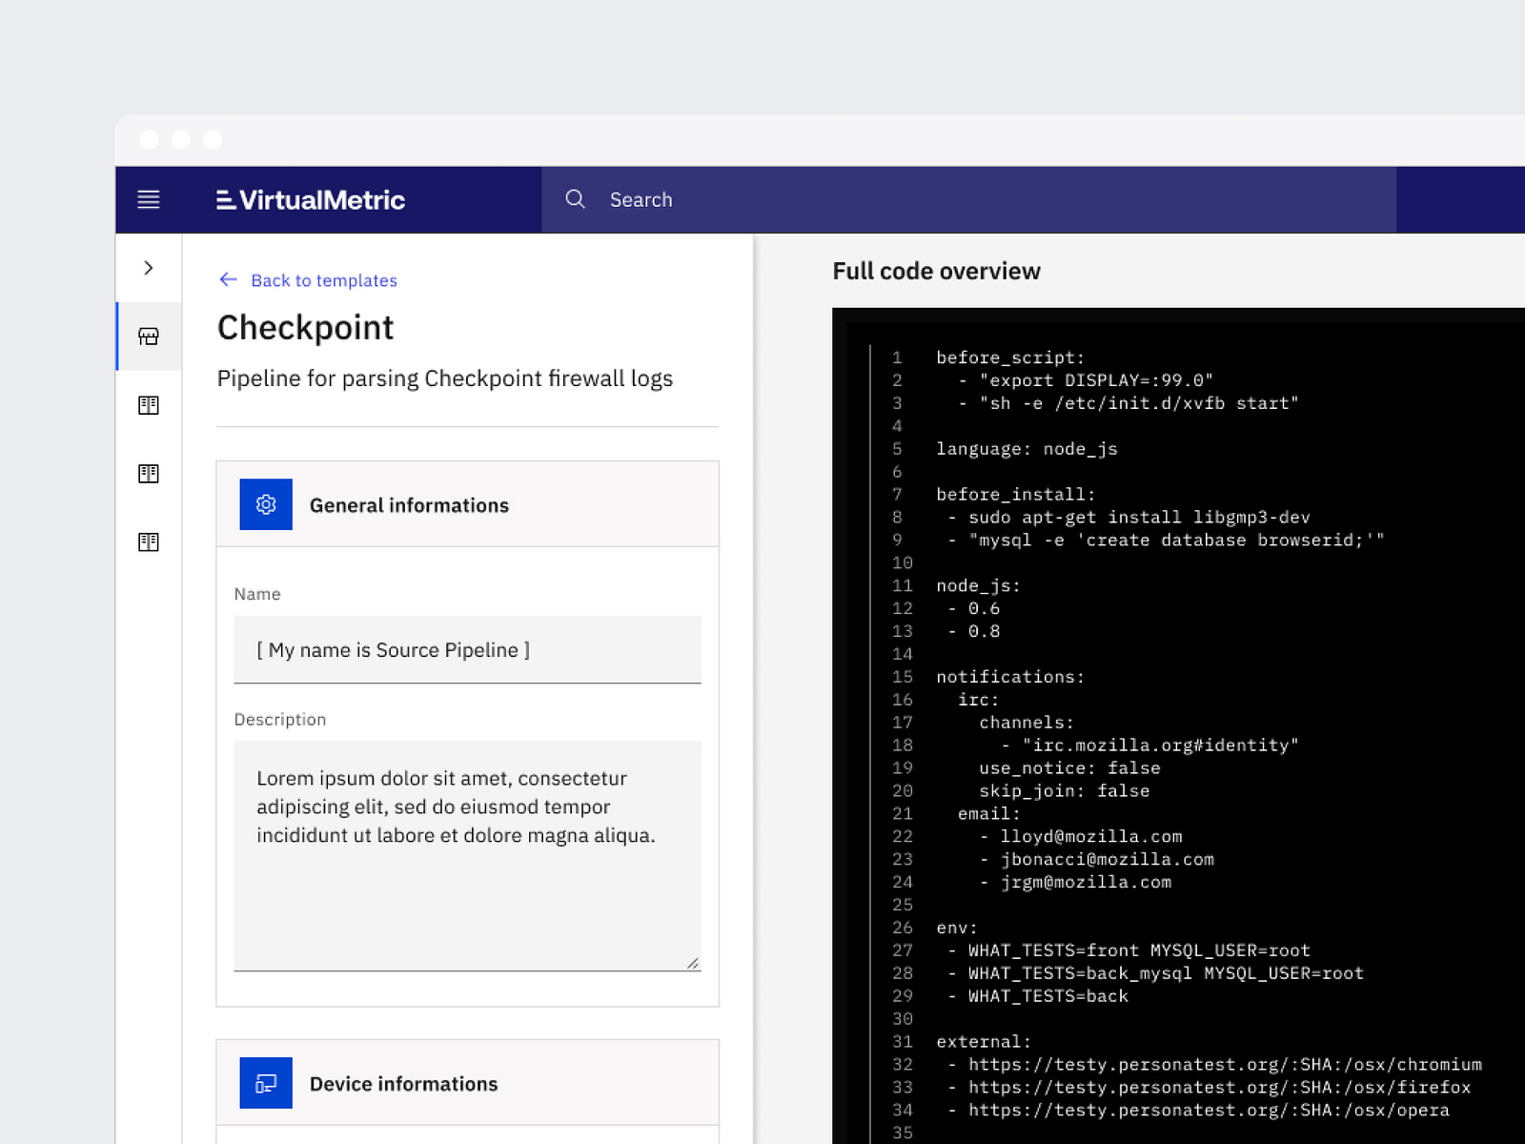Click inside the Name input field
This screenshot has width=1525, height=1144.
coord(467,650)
